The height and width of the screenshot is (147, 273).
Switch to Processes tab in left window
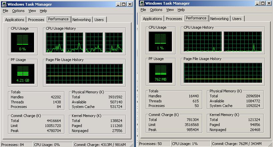pyautogui.click(x=36, y=20)
